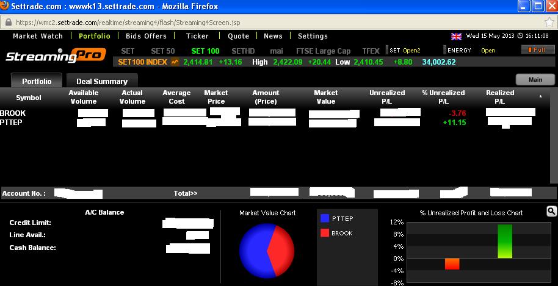Click the green PTTEP profit bar

pyautogui.click(x=505, y=241)
